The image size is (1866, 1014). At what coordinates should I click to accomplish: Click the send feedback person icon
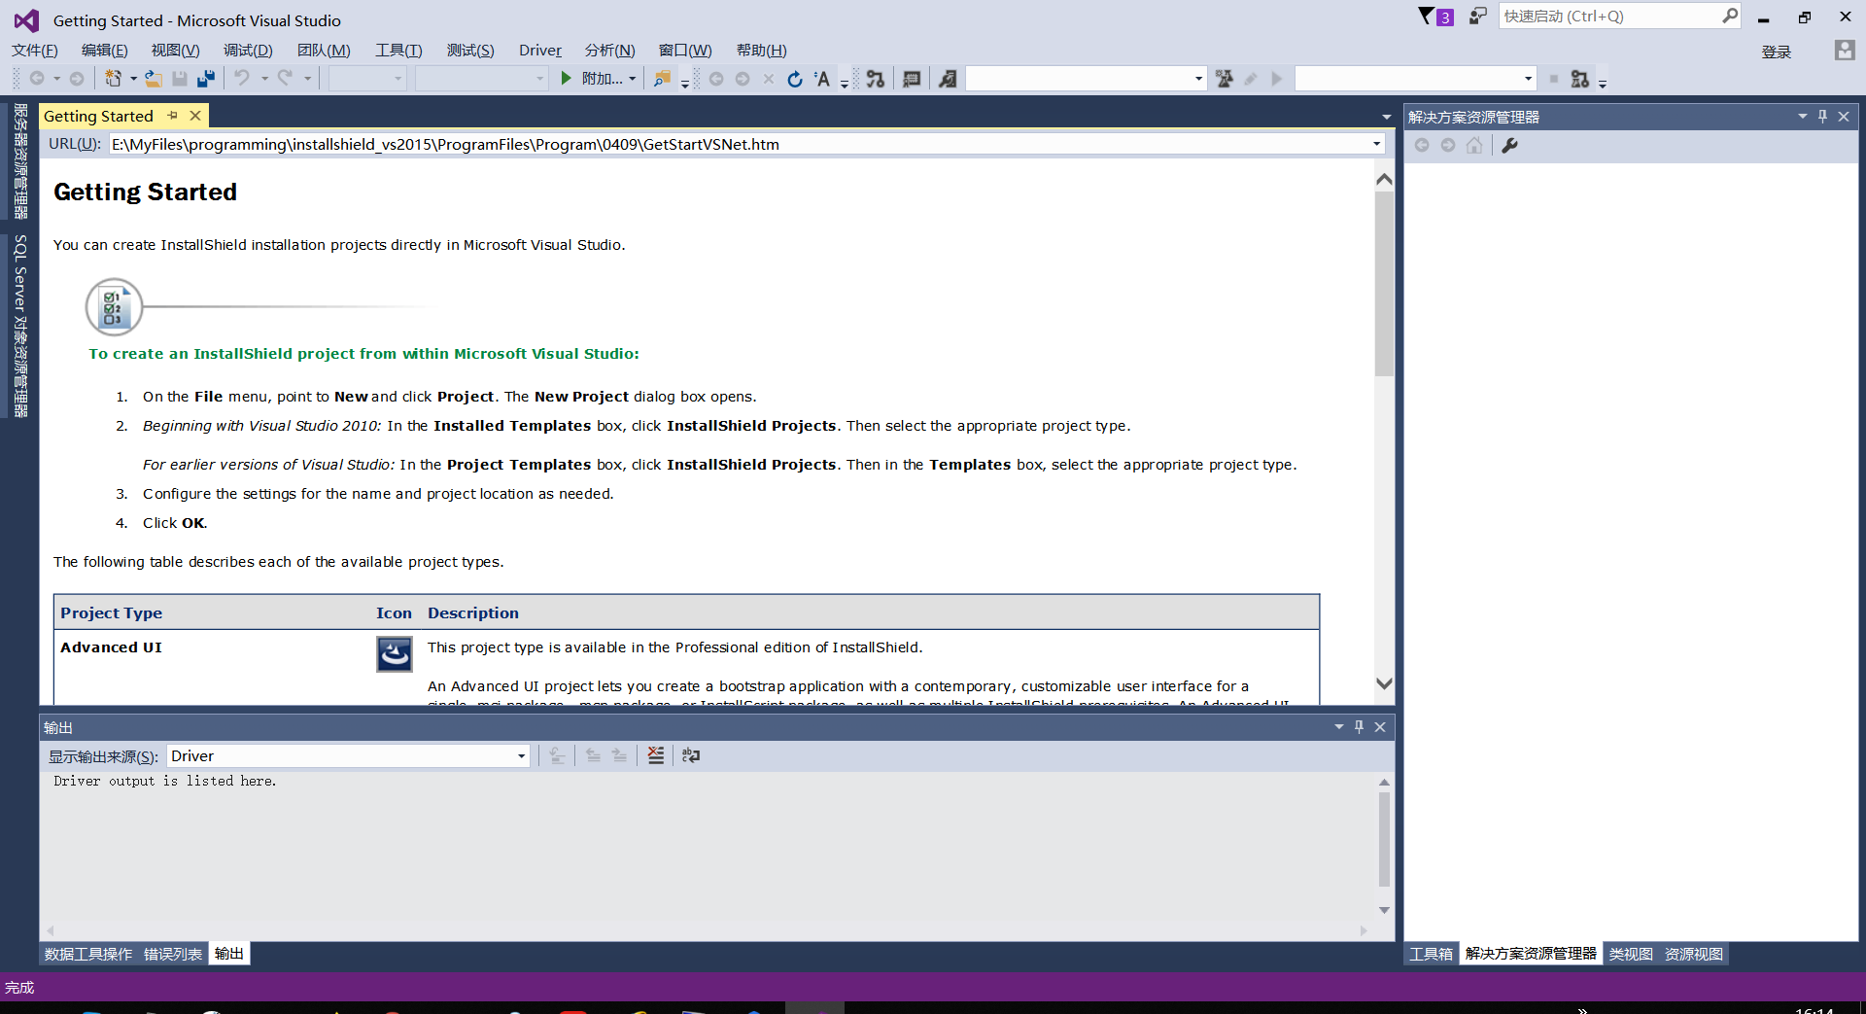coord(1478,17)
